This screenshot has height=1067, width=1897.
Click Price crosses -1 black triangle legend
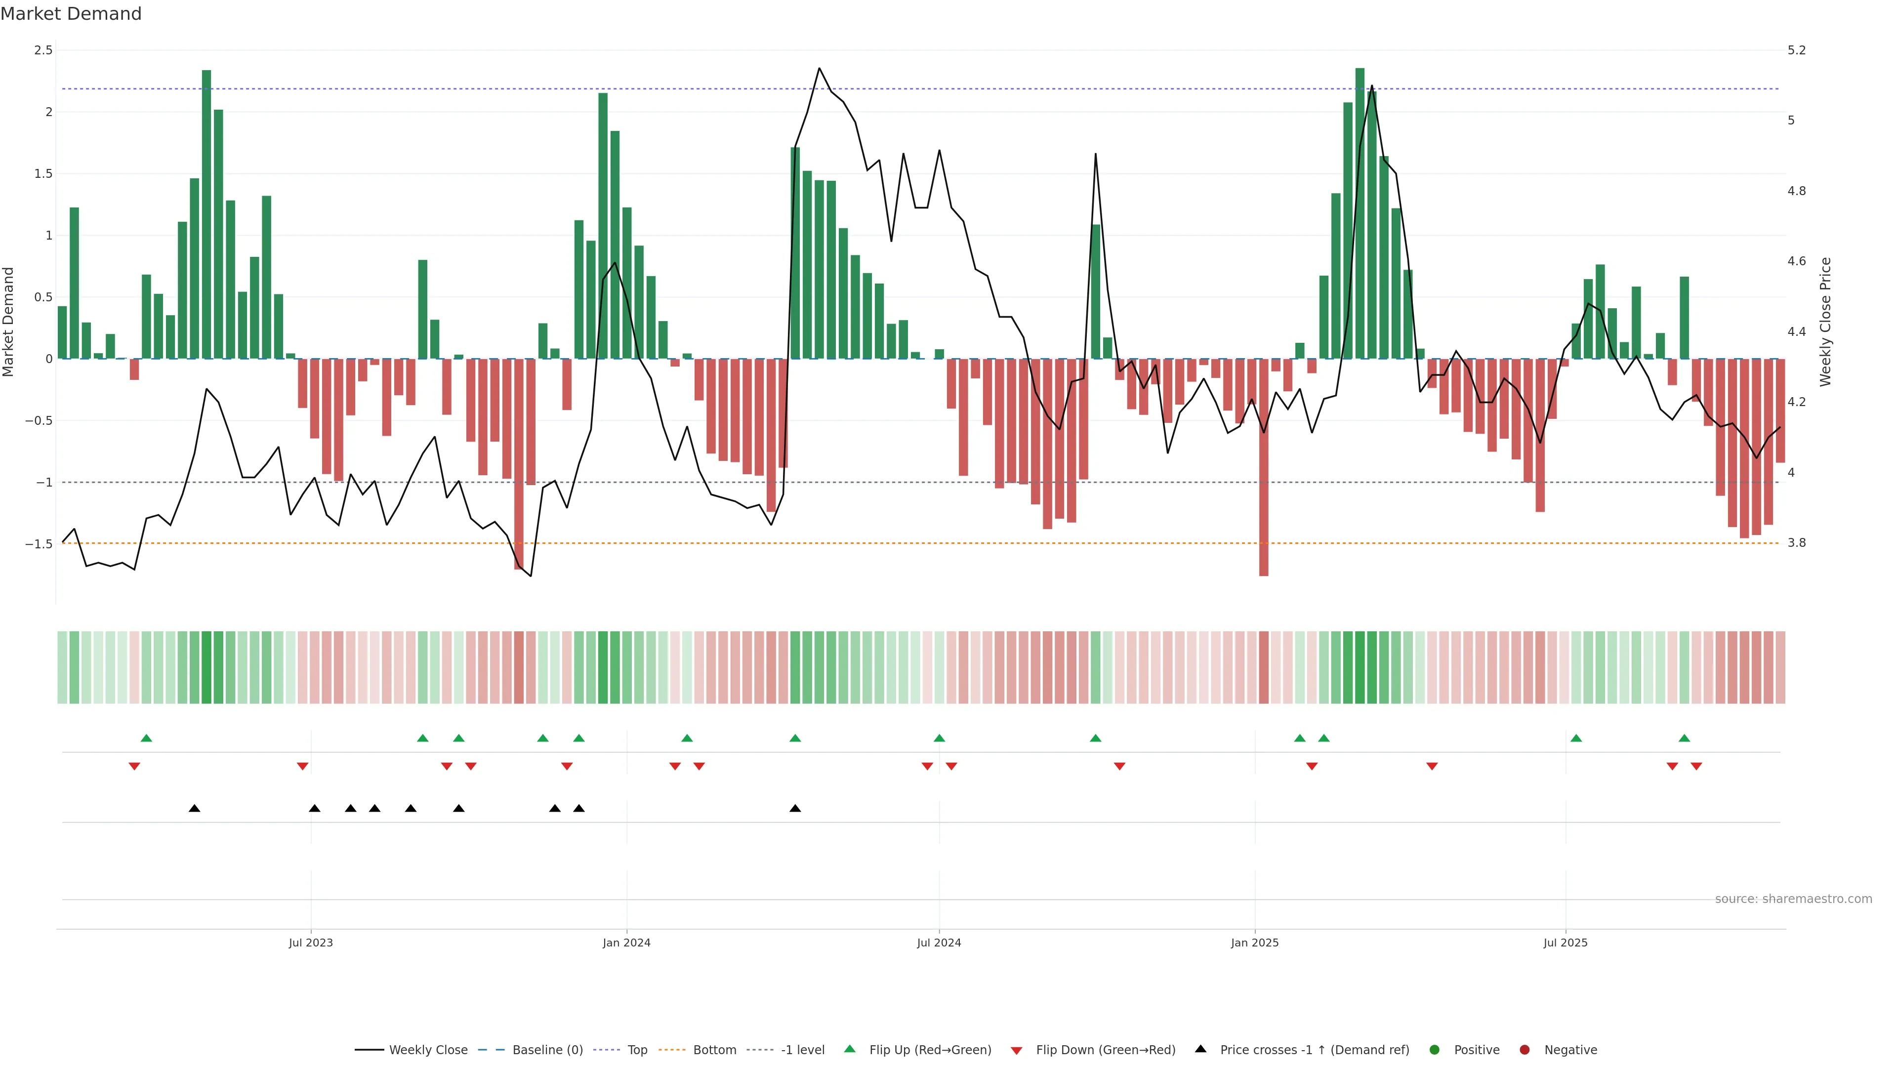pyautogui.click(x=1200, y=1049)
